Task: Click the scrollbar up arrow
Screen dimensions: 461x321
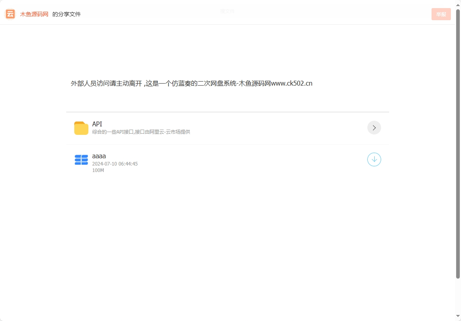Action: (458, 5)
